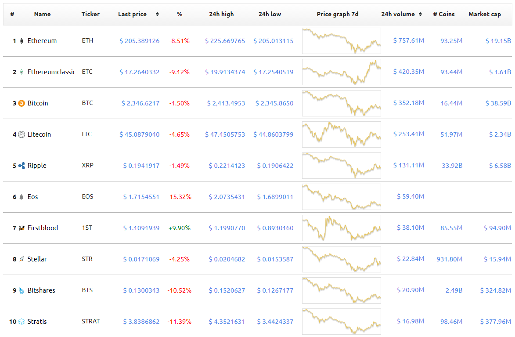Click Firstblood change +9.90%
Image resolution: width=515 pixels, height=337 pixels.
pyautogui.click(x=179, y=228)
